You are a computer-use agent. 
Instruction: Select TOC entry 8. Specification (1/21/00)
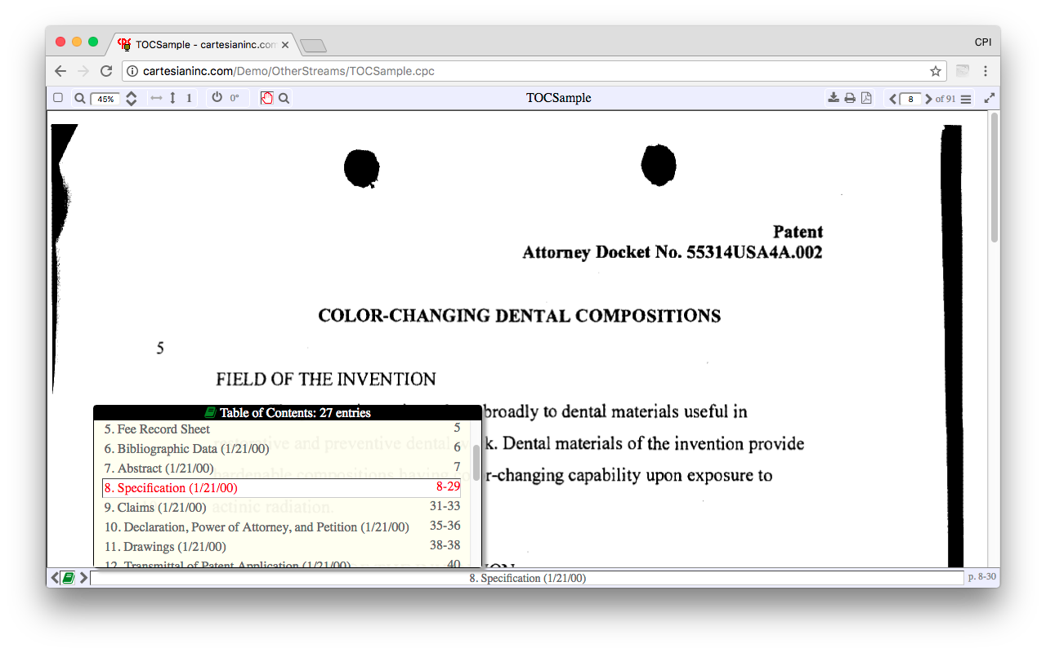click(x=282, y=487)
